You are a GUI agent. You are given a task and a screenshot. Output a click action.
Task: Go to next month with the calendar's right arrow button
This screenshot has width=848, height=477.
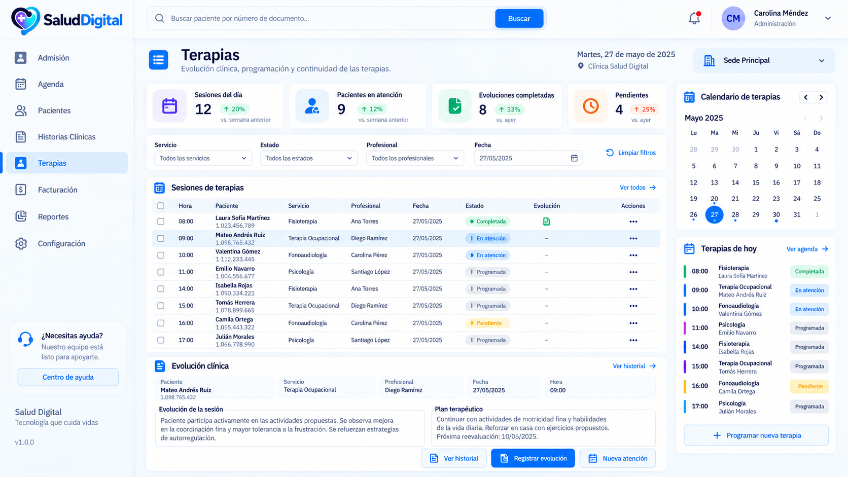coord(821,97)
